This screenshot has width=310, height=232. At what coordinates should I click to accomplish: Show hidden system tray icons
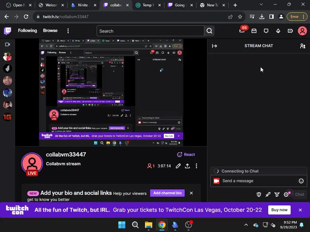pyautogui.click(x=246, y=225)
